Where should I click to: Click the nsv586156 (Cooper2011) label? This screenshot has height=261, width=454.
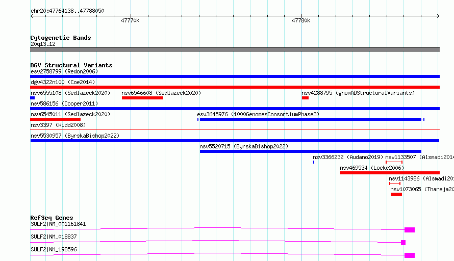click(x=64, y=103)
